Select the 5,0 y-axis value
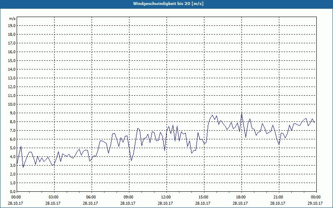 (12, 148)
